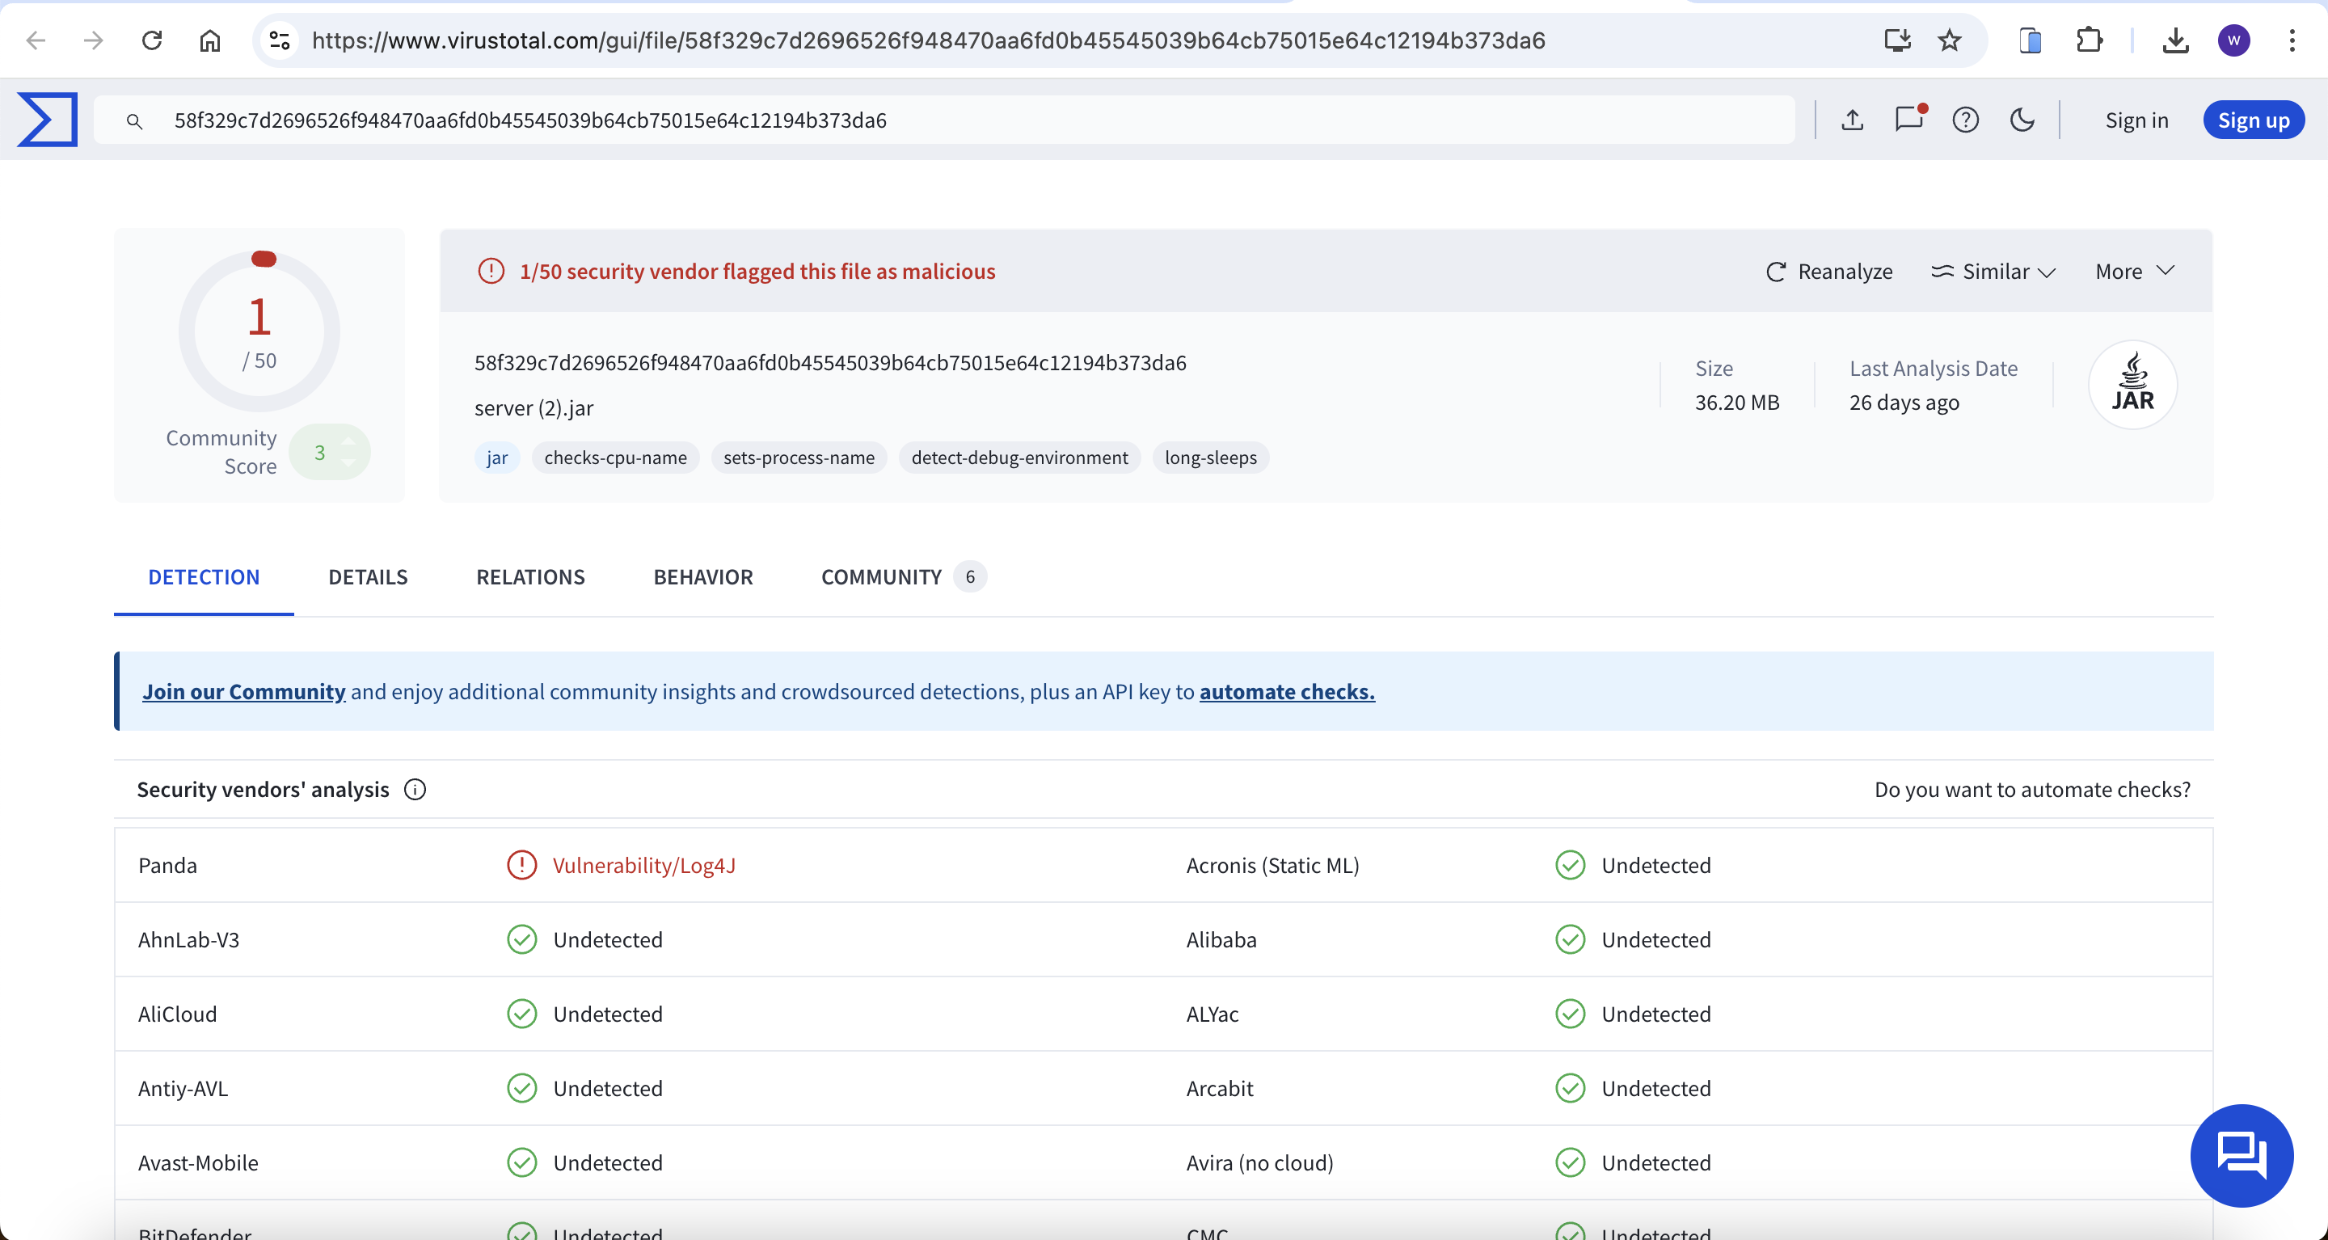Click the detection score gauge circle

click(259, 331)
